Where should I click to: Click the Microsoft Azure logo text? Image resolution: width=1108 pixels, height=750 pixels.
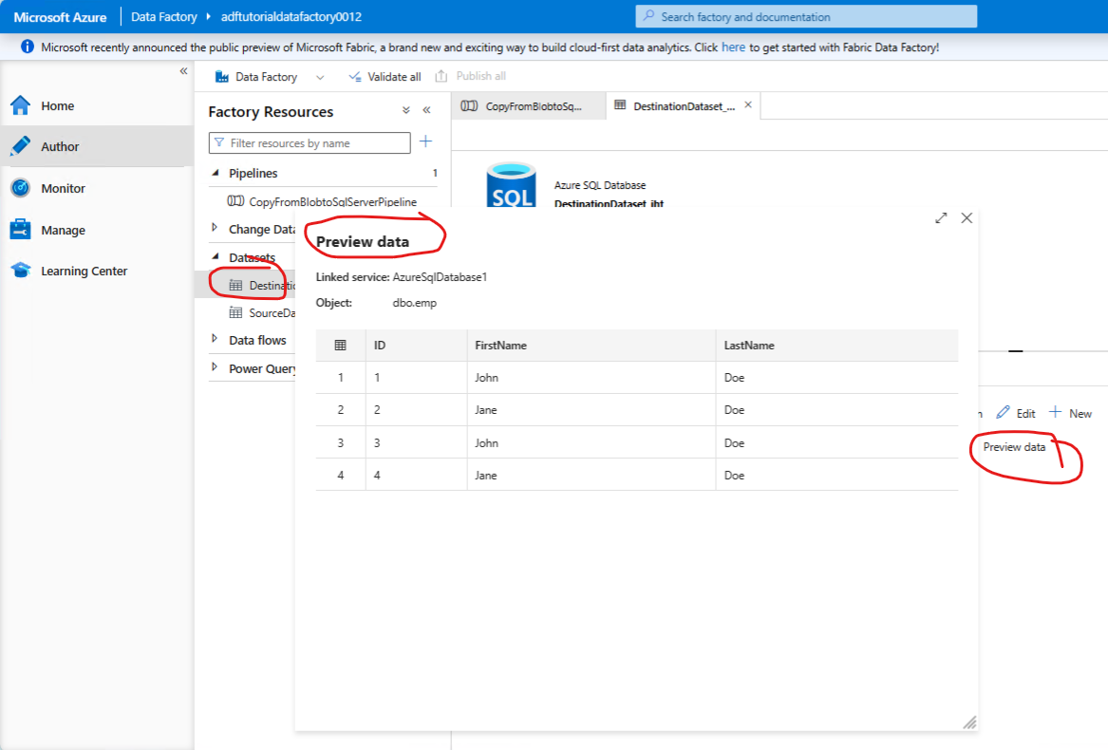tap(60, 17)
